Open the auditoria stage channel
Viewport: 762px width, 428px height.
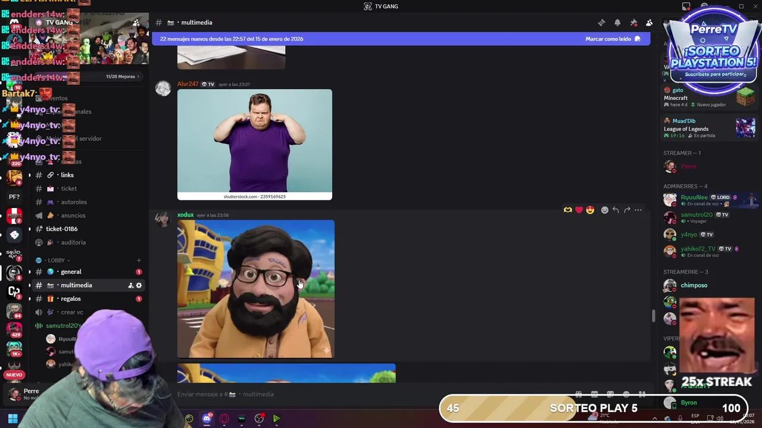(89, 243)
